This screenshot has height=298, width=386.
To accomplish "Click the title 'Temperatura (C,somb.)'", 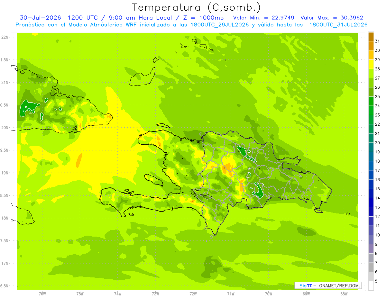I will click(196, 7).
